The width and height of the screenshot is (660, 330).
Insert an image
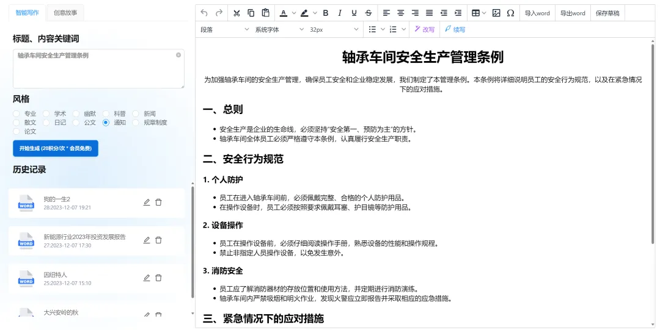[496, 13]
